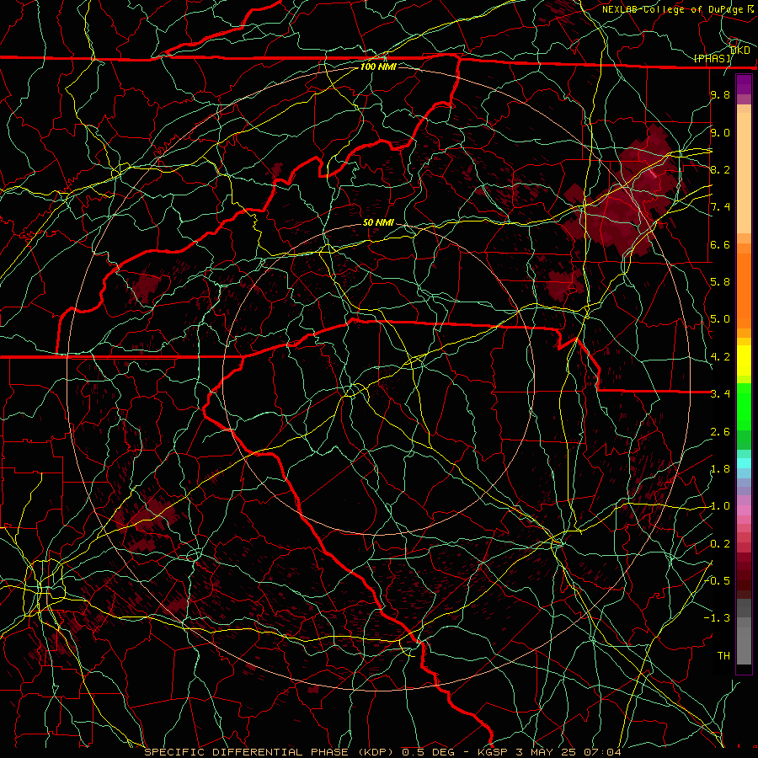Select the 7.4 value on color scale
The image size is (758, 758).
point(720,207)
